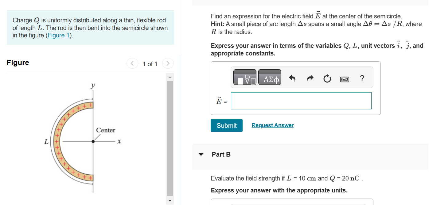
Task: Redo the equation edit
Action: click(310, 78)
